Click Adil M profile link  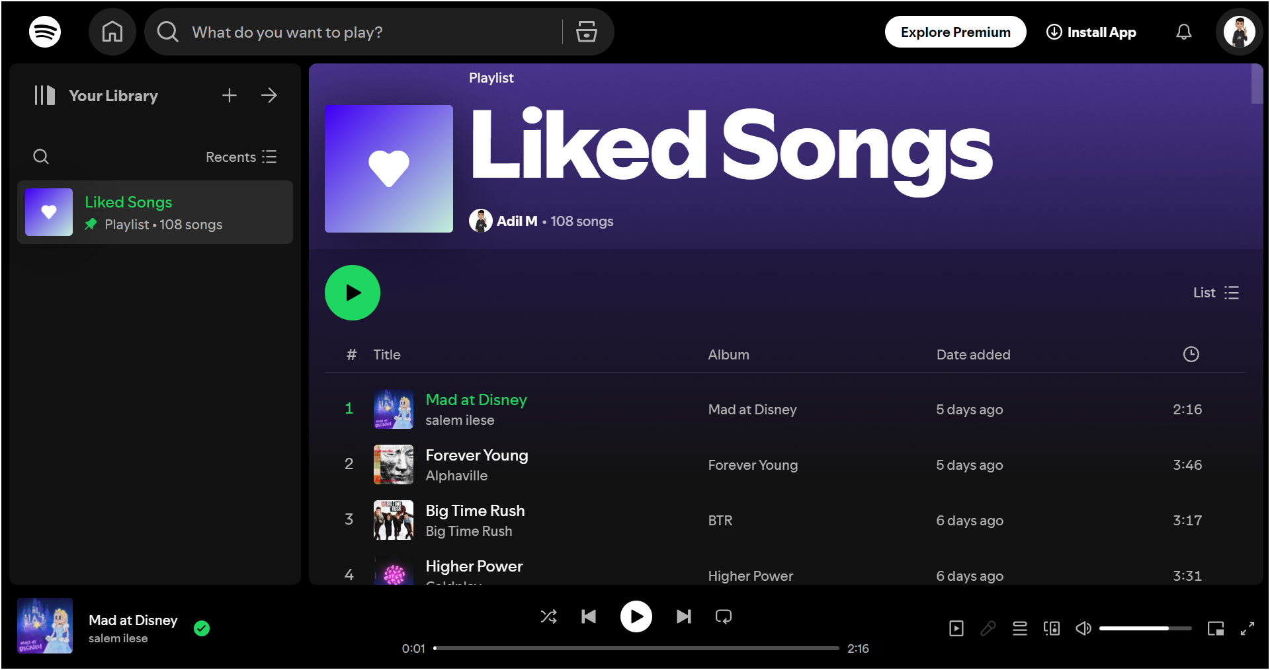517,221
